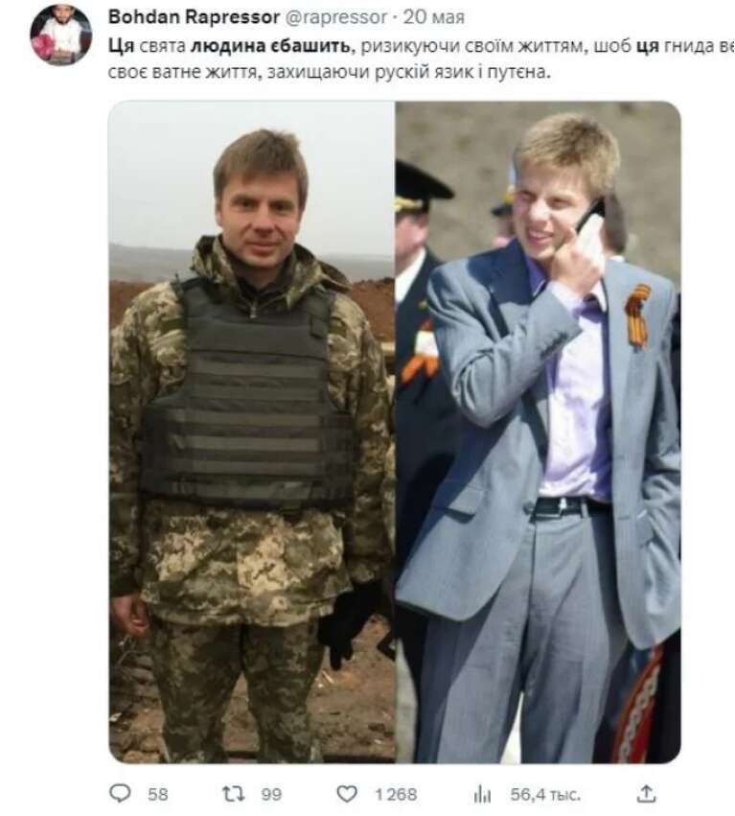Click the reply speech bubble icon
Screen dimensions: 735x816
point(120,794)
